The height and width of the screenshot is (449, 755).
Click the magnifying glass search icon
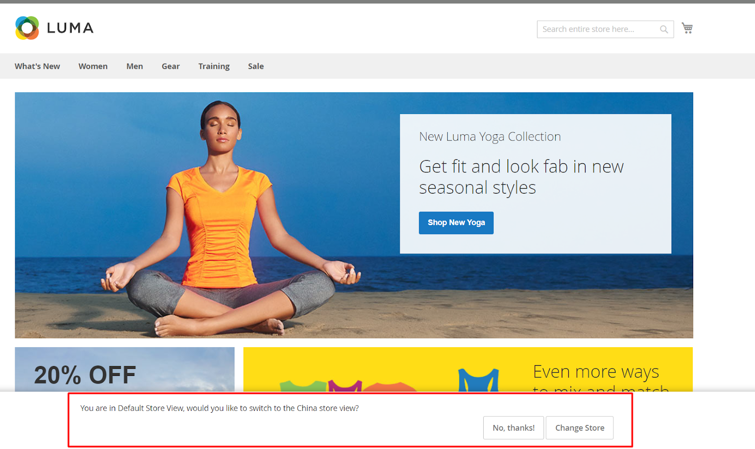(x=663, y=29)
